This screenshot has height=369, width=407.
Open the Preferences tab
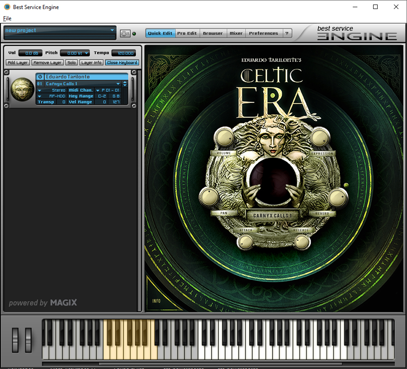tap(264, 33)
